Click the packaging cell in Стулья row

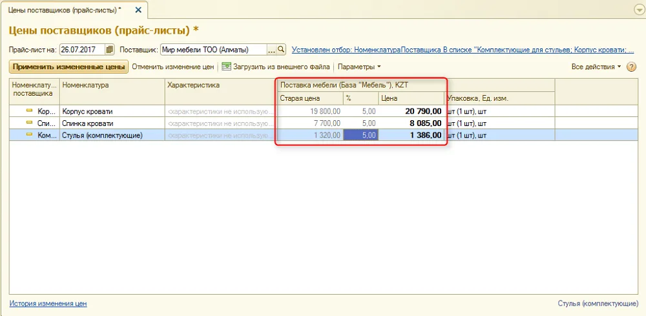point(500,135)
